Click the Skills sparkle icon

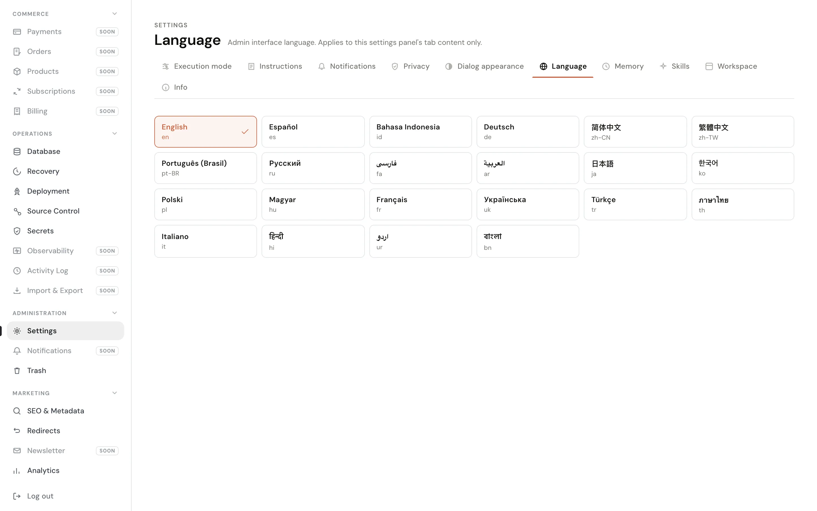click(x=663, y=66)
